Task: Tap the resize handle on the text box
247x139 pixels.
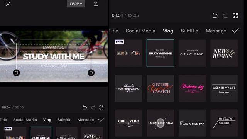Action: coord(91,73)
